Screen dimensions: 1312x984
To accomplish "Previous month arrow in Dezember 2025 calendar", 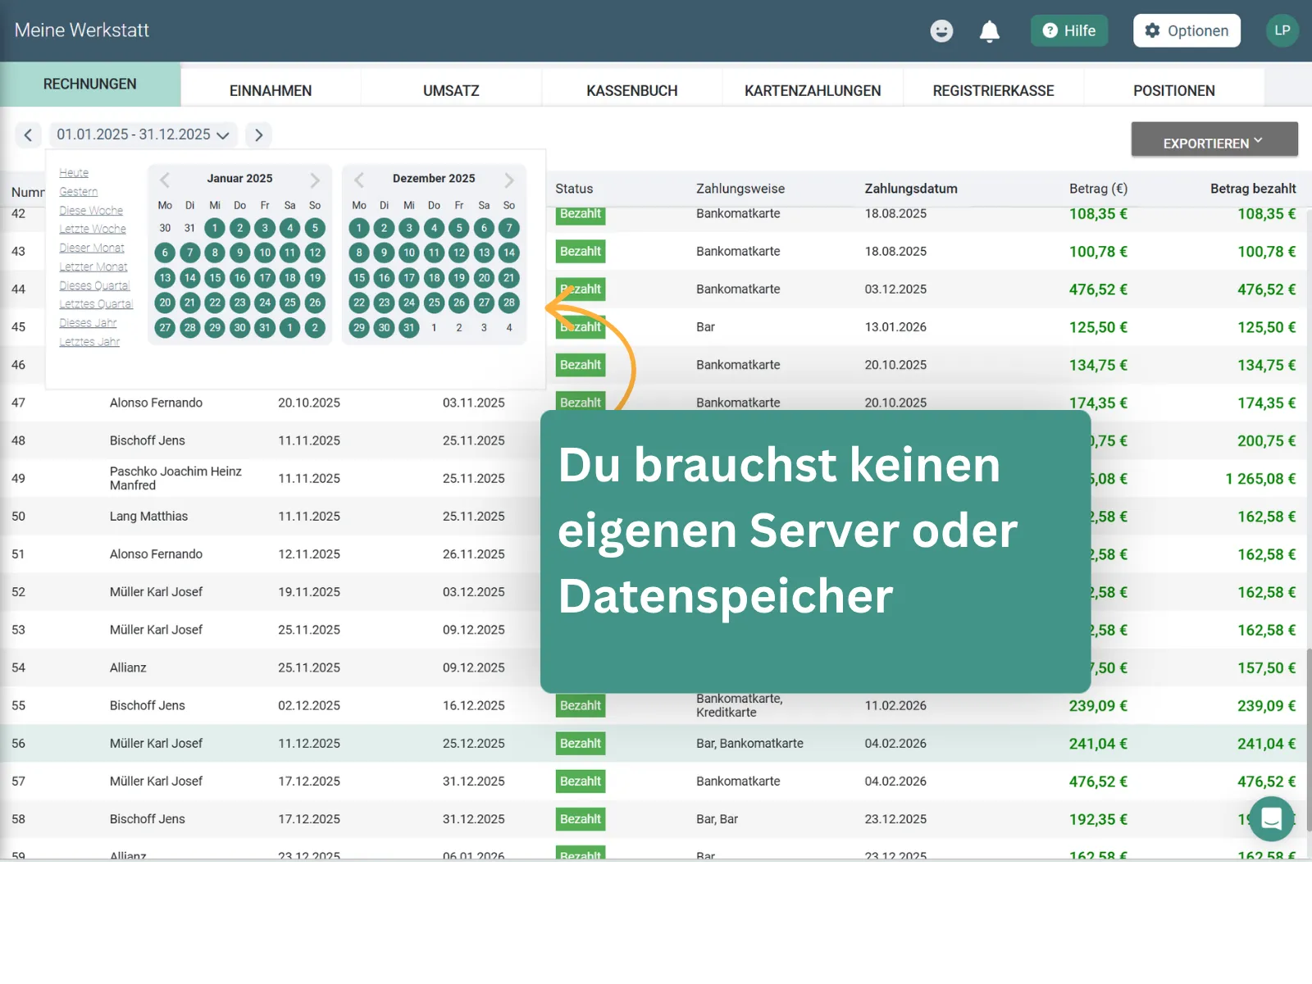I will pos(359,180).
